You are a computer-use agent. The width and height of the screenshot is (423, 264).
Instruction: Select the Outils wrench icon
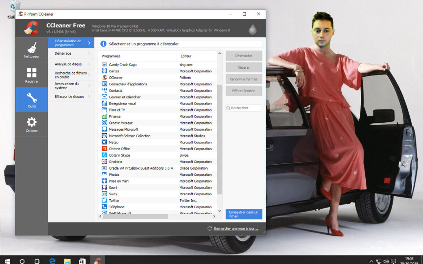click(31, 100)
